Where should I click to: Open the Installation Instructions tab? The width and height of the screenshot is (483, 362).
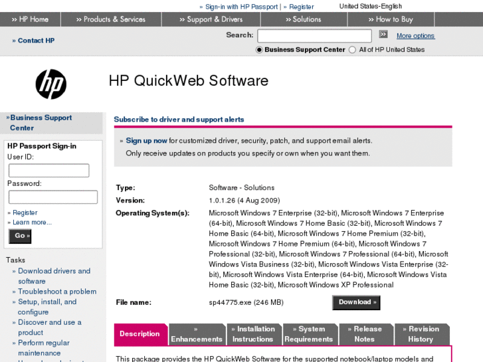[x=254, y=334]
